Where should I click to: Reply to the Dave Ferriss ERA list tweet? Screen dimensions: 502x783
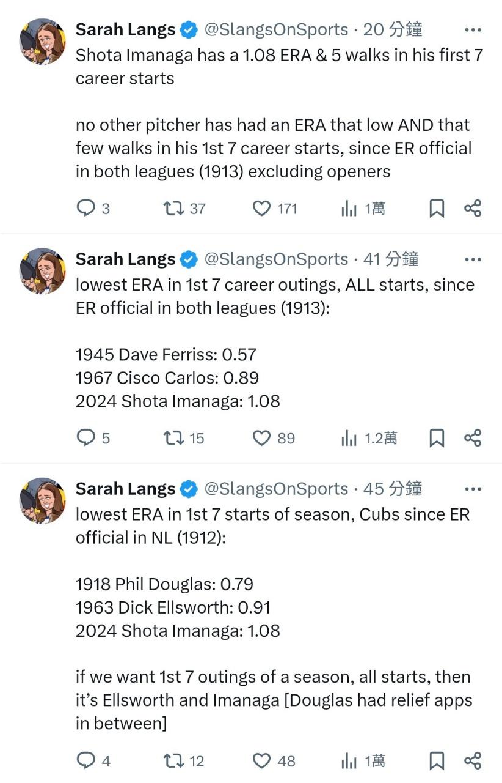click(x=85, y=438)
